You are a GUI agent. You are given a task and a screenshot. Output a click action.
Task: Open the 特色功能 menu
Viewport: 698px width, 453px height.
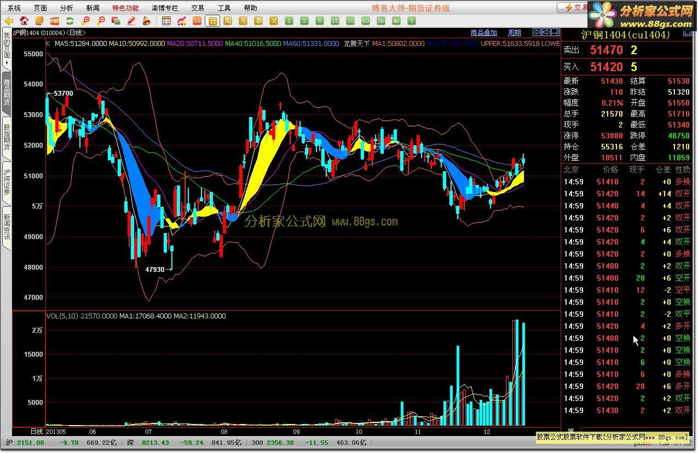point(125,8)
